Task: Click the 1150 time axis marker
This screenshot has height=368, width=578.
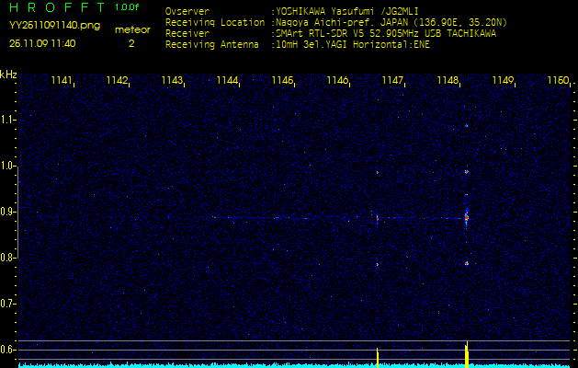Action: (557, 81)
